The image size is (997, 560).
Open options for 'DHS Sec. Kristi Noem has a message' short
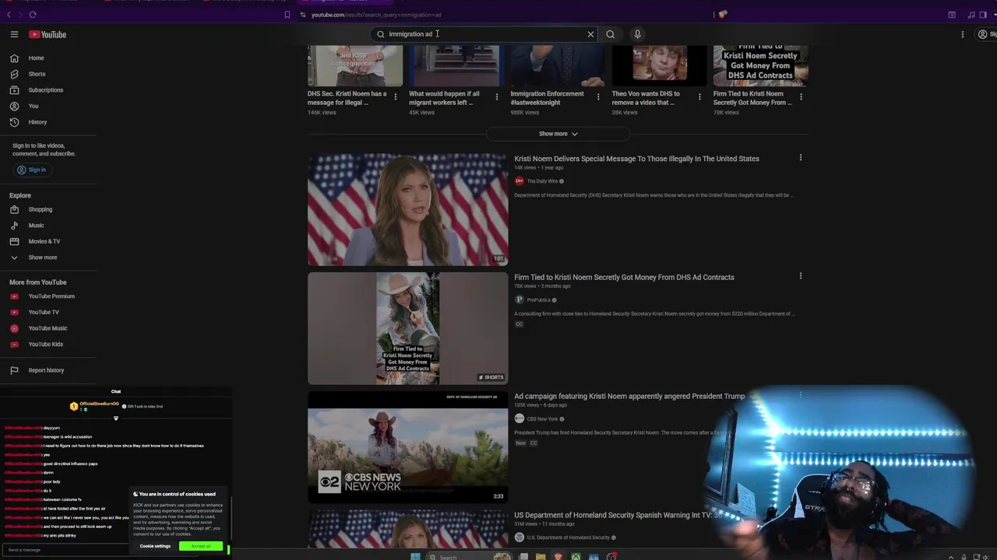pos(395,97)
